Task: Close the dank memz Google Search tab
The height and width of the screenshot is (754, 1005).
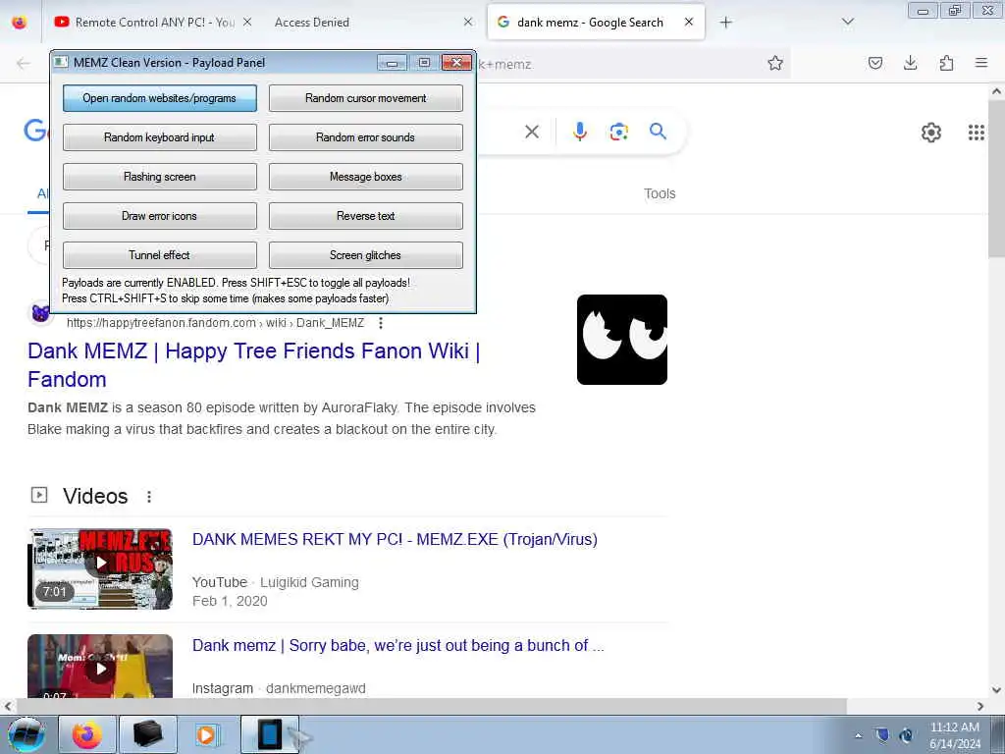Action: coord(689,22)
